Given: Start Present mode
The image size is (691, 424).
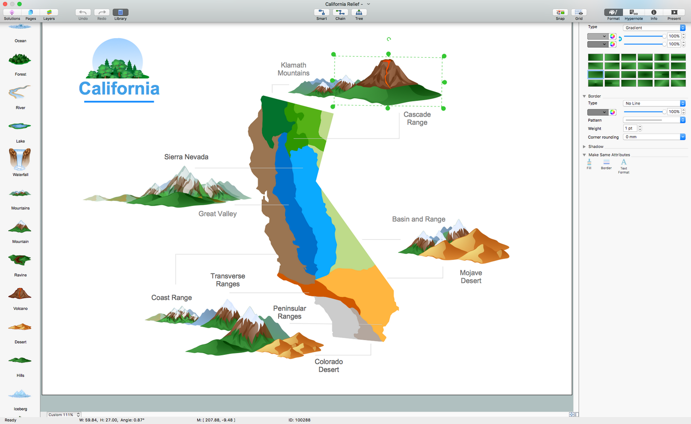Looking at the screenshot, I should (674, 15).
